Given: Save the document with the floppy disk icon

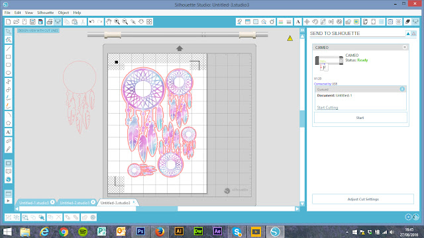Looking at the screenshot, I should coord(32,22).
